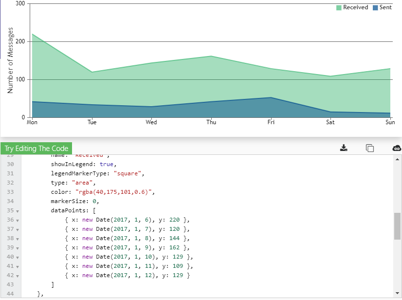Copy the code snippet to clipboard
Image resolution: width=402 pixels, height=300 pixels.
coord(371,148)
